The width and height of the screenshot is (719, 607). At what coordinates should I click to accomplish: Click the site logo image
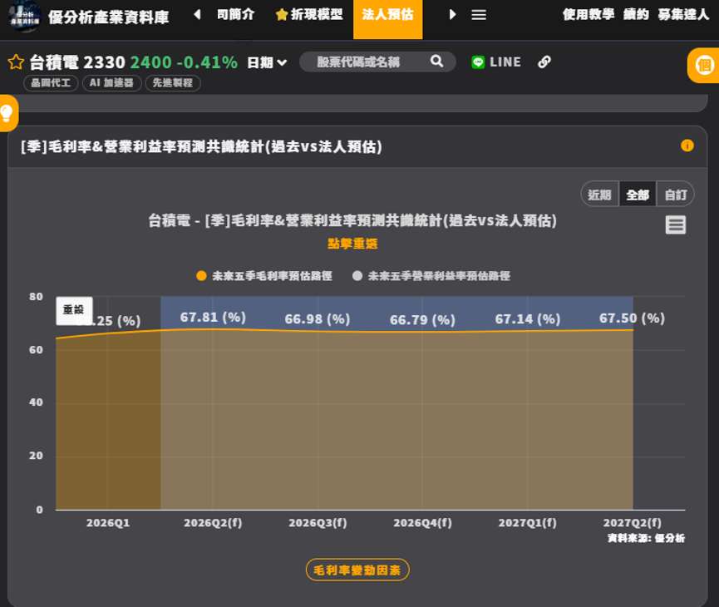click(24, 17)
